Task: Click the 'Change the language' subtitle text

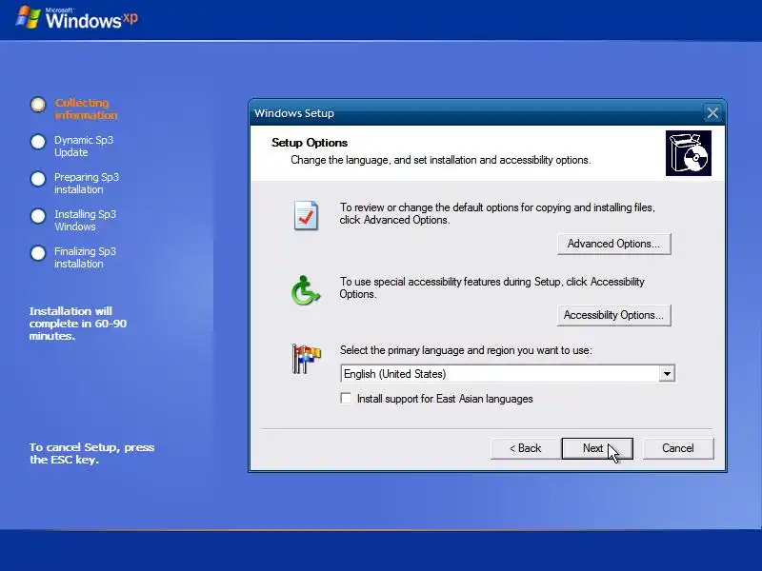Action: point(441,160)
